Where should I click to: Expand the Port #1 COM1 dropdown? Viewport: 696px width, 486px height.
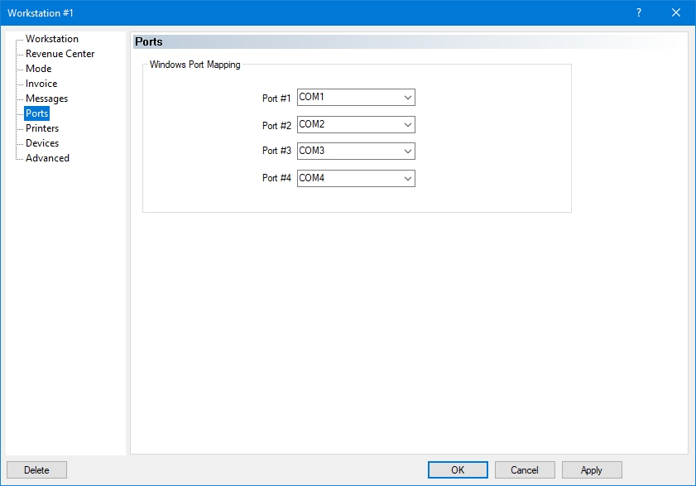356,98
